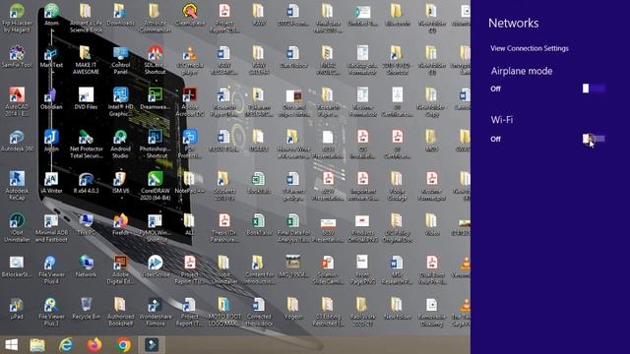
Task: Select the R x64 4.0.3 shortcut
Action: [x=86, y=183]
